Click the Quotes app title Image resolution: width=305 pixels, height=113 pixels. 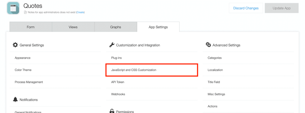pyautogui.click(x=33, y=6)
